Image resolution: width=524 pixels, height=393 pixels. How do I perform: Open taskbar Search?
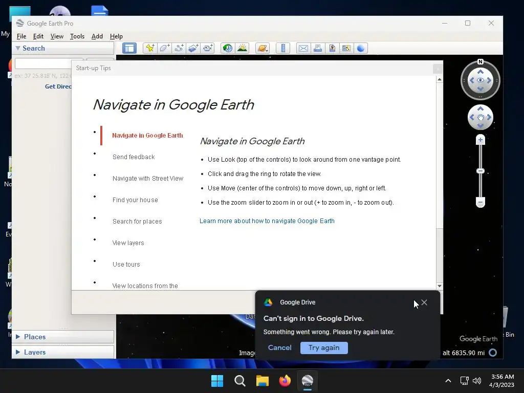(x=240, y=381)
